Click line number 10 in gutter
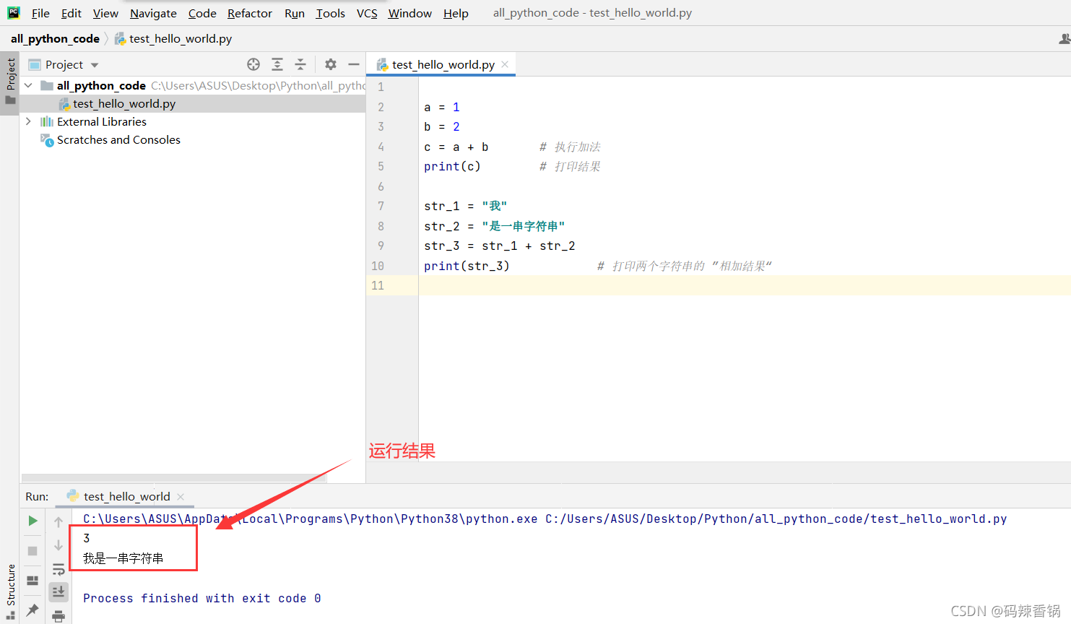The width and height of the screenshot is (1071, 624). 378,266
